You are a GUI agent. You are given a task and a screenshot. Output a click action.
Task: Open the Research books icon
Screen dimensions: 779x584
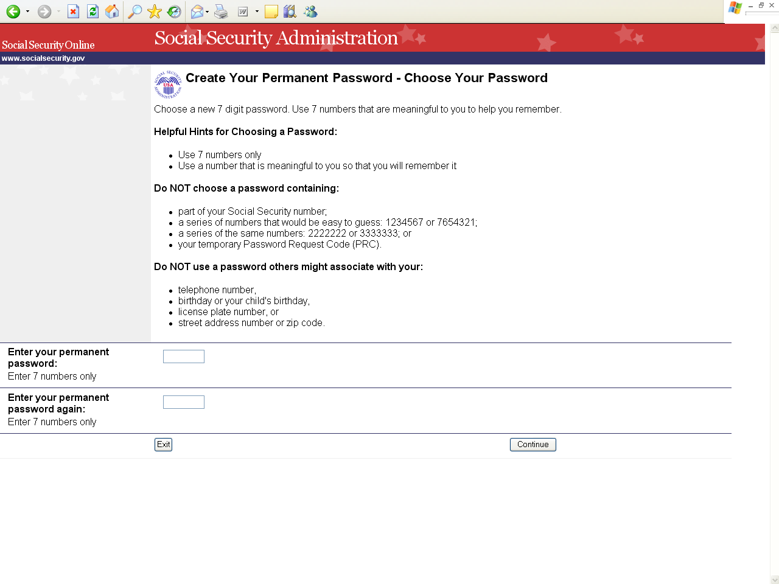click(x=290, y=12)
